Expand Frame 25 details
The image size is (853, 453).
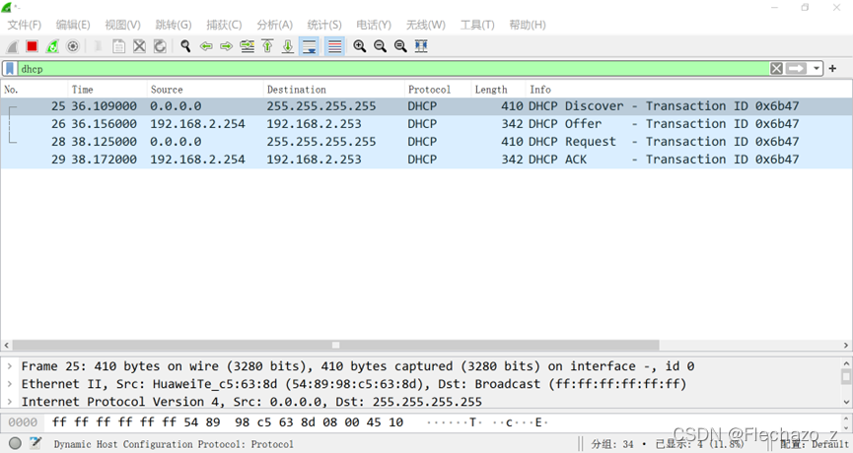[x=10, y=366]
